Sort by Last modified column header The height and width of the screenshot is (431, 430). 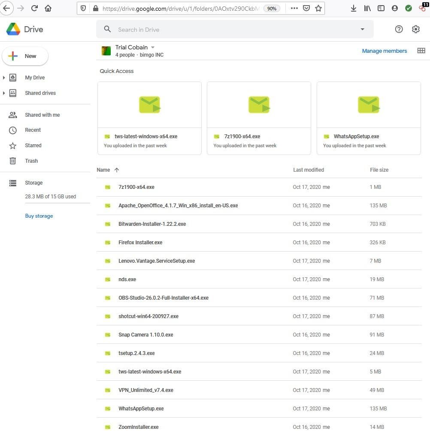[308, 170]
